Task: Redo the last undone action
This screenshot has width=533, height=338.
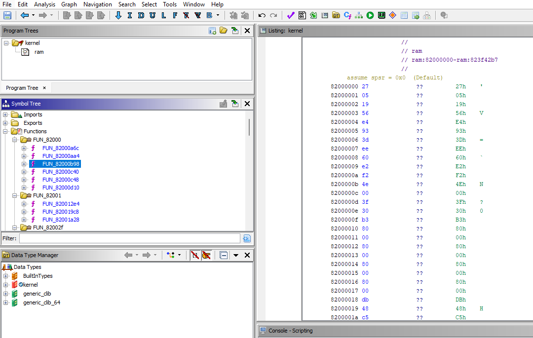Action: [273, 15]
